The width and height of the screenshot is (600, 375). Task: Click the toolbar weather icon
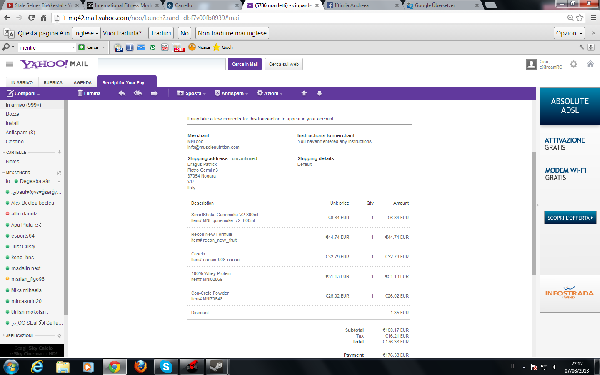point(118,47)
